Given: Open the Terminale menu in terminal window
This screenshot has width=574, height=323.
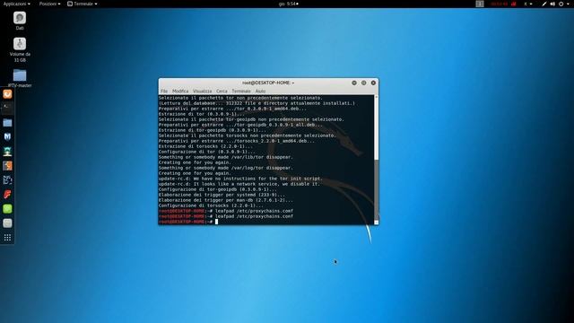Looking at the screenshot, I should pos(241,92).
